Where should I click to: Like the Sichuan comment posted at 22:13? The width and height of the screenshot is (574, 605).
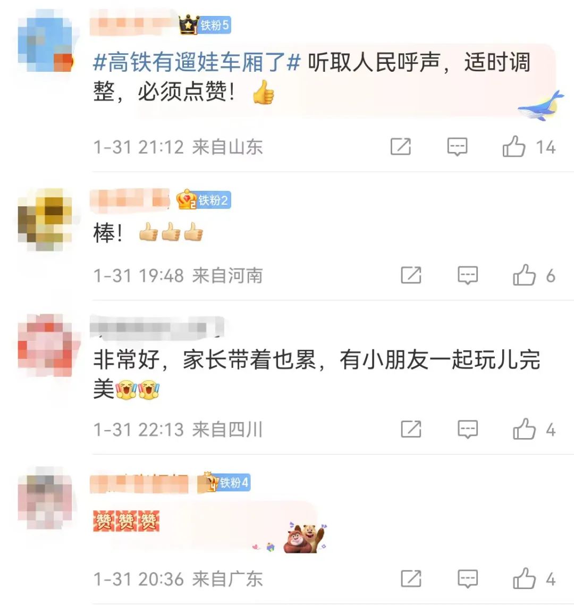(524, 429)
